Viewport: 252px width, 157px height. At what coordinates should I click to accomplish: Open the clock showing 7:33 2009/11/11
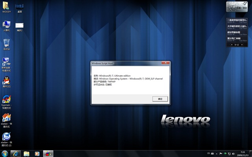[x=243, y=153]
